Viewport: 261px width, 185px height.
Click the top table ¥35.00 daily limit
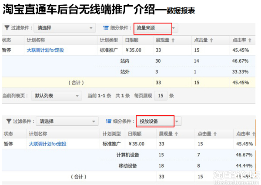[x=134, y=50]
